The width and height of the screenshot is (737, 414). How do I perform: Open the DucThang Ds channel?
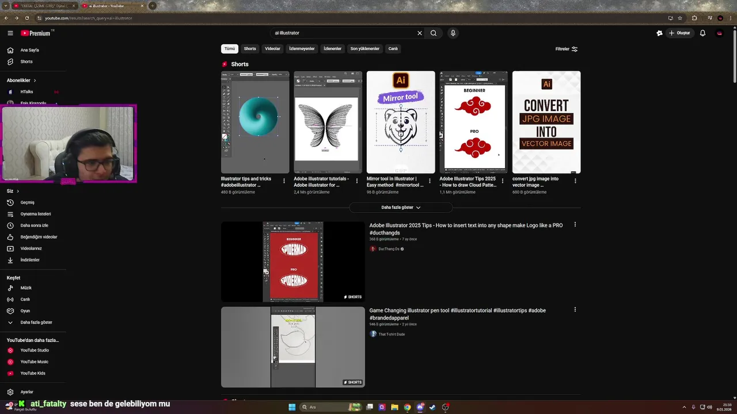point(389,249)
